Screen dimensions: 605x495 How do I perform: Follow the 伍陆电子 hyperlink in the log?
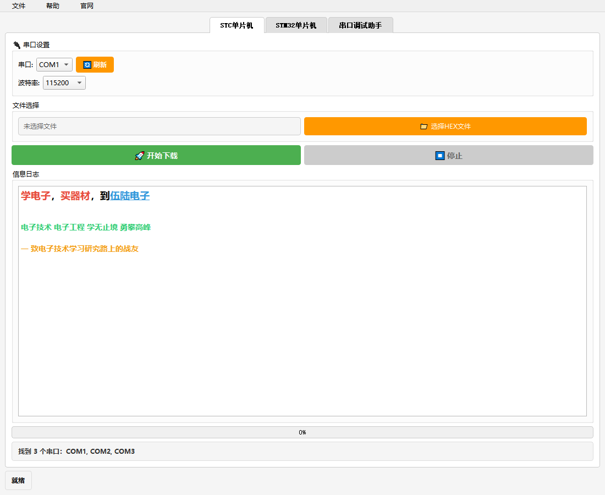point(130,196)
